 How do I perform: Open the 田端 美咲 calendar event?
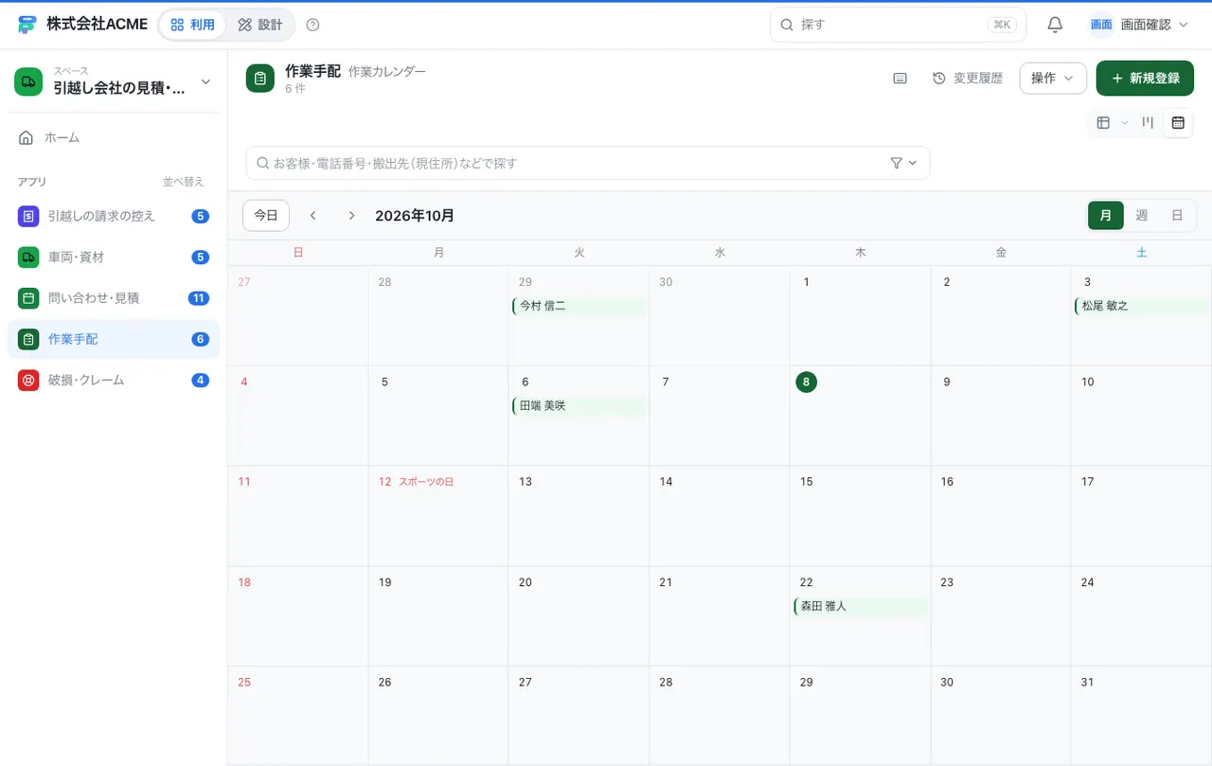tap(579, 405)
